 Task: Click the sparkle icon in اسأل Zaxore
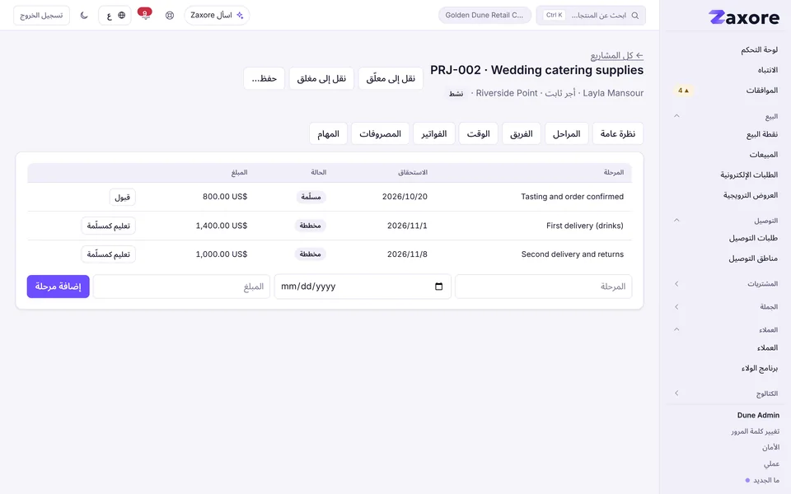click(240, 15)
